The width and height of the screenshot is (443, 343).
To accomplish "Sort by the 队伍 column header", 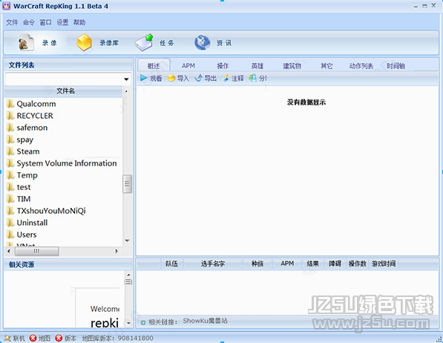I will [x=171, y=264].
